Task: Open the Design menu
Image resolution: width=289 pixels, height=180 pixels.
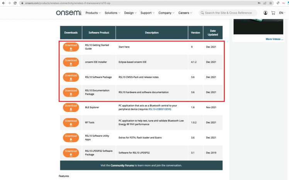Action: point(130,13)
